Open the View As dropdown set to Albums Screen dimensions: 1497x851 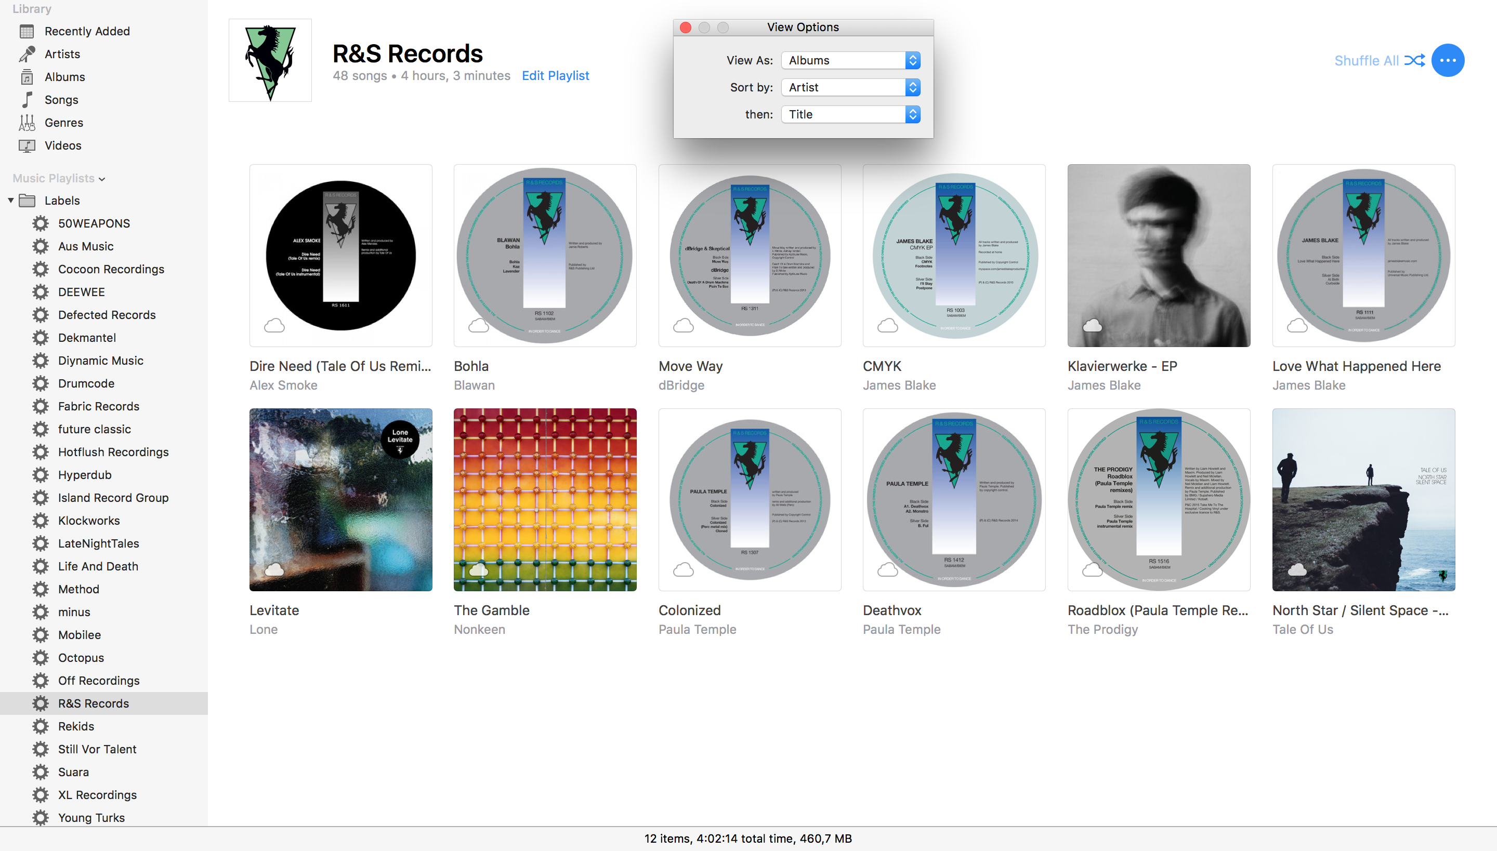click(x=851, y=60)
